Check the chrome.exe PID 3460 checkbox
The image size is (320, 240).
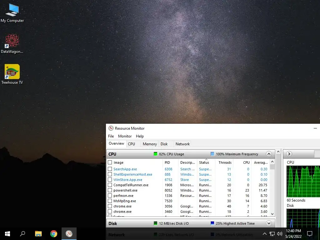110,212
